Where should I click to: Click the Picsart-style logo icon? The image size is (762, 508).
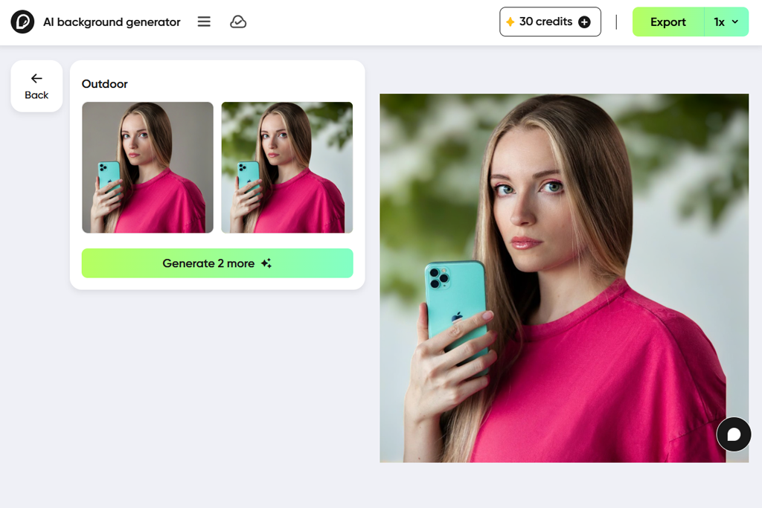[x=22, y=22]
